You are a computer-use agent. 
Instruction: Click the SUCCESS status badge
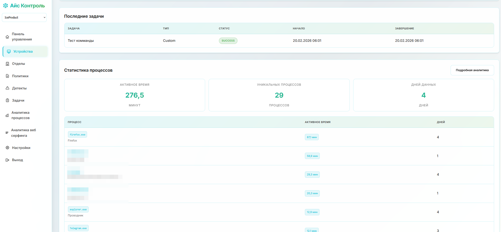(228, 41)
